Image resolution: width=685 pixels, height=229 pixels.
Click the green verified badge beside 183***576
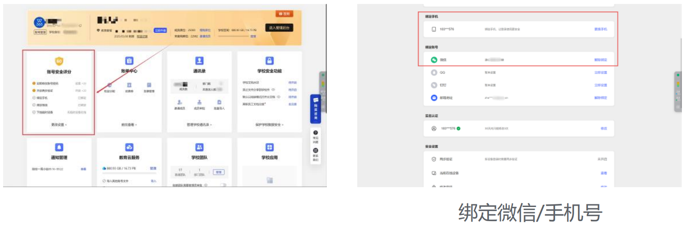click(x=459, y=129)
